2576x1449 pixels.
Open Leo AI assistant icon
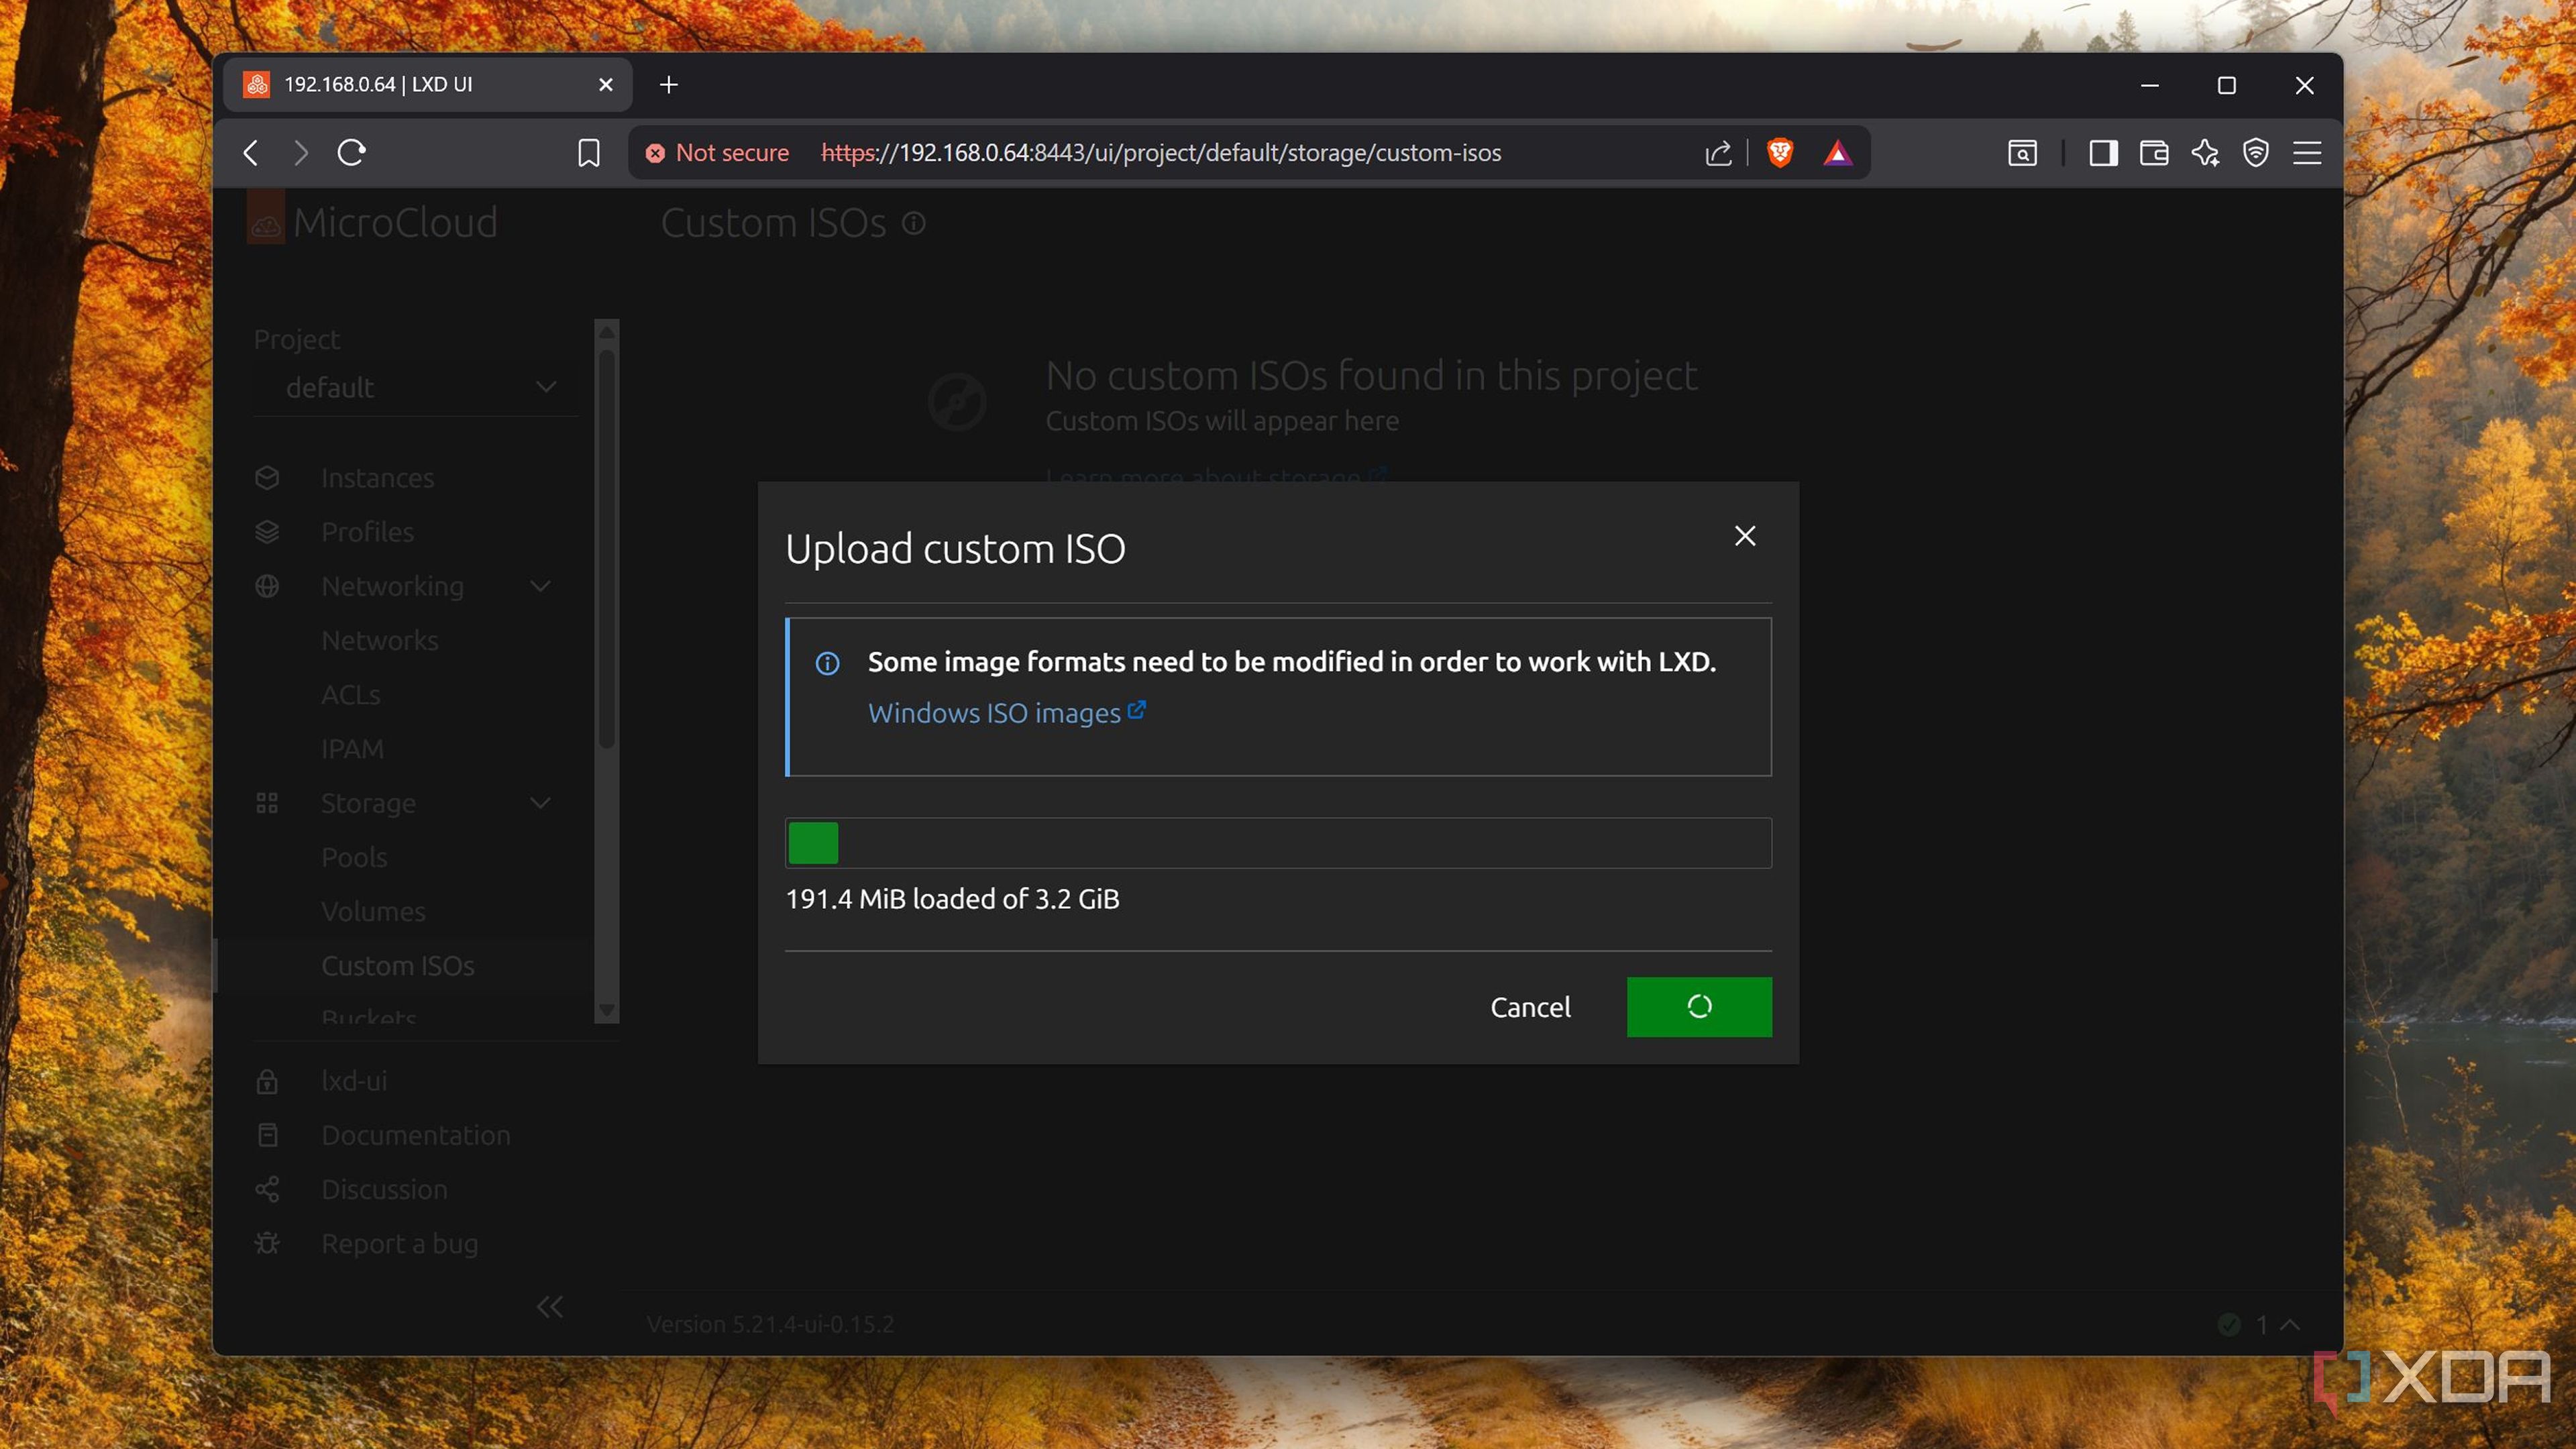[x=2205, y=153]
